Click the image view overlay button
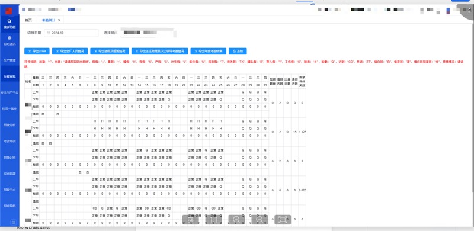 [190, 220]
